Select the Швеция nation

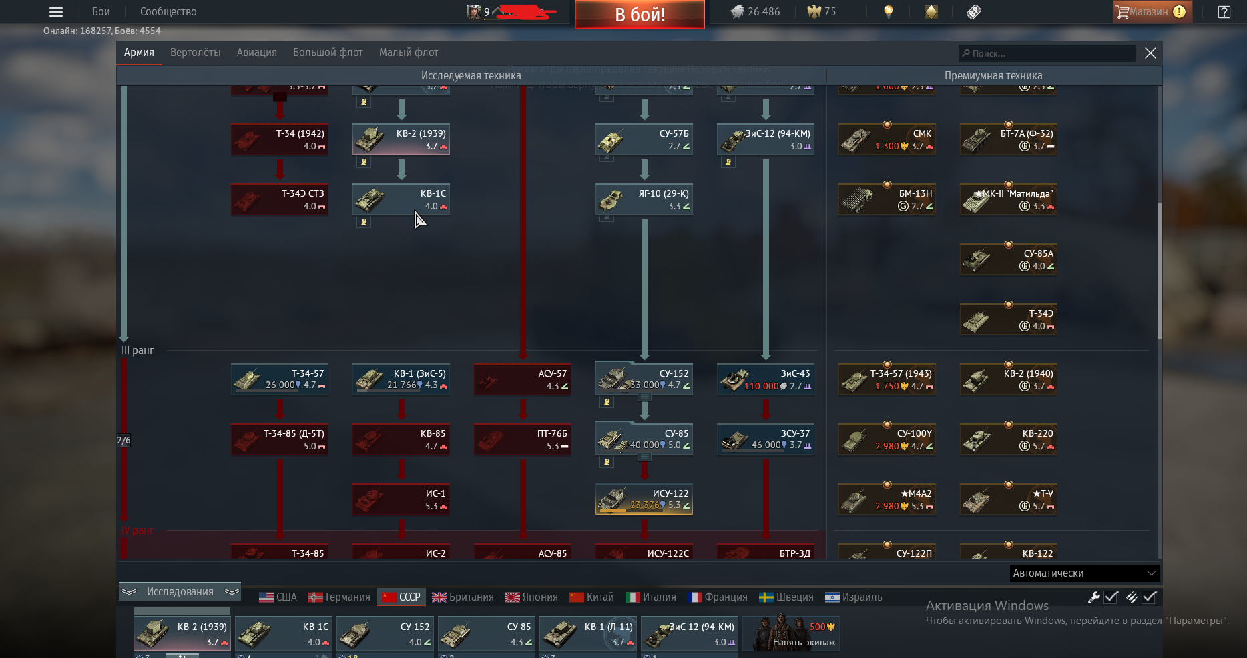pyautogui.click(x=786, y=597)
